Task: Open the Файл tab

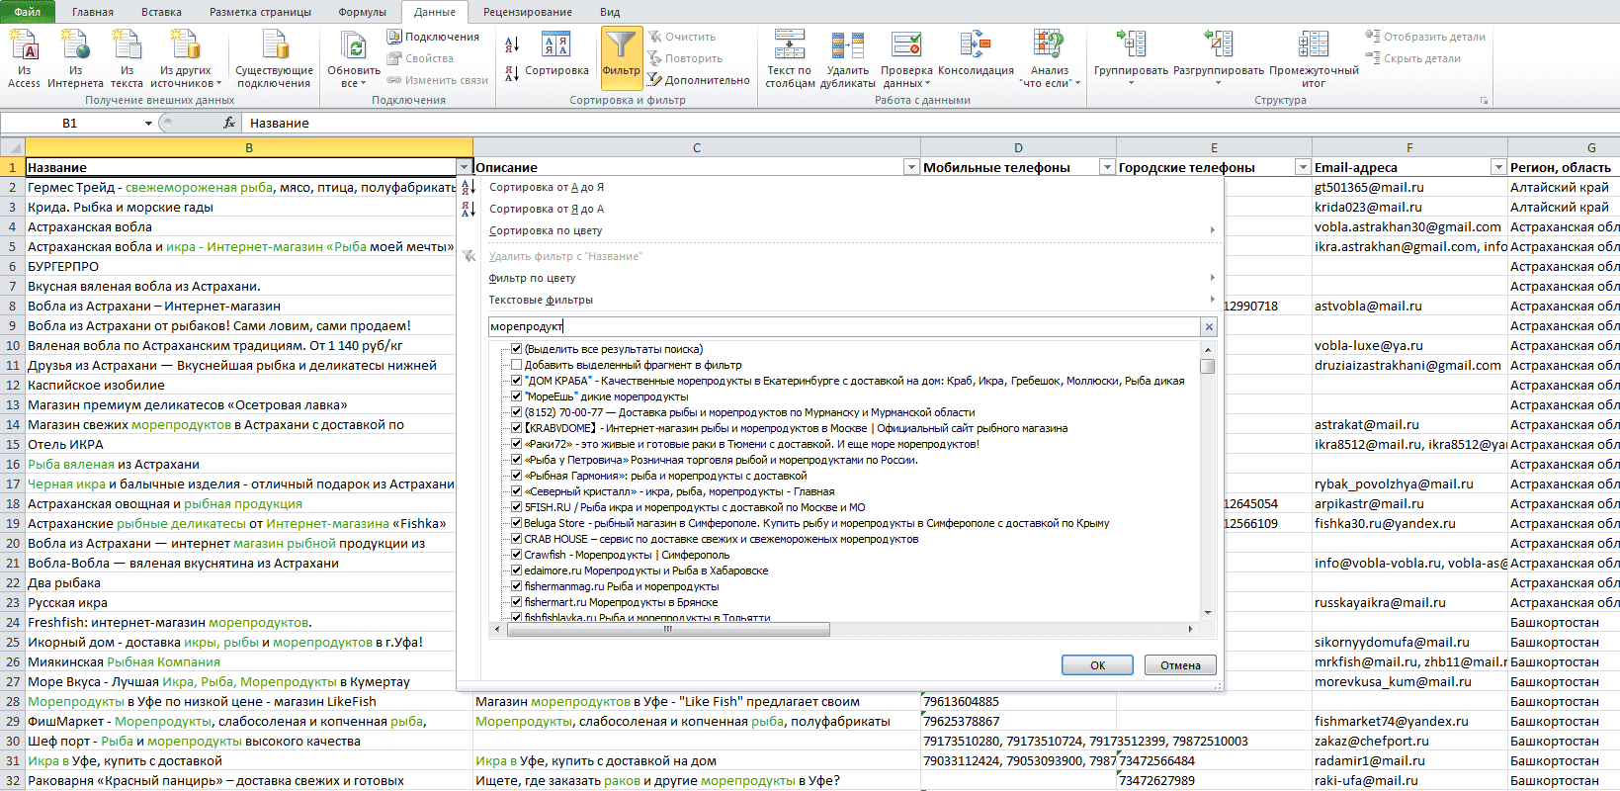Action: pyautogui.click(x=28, y=12)
